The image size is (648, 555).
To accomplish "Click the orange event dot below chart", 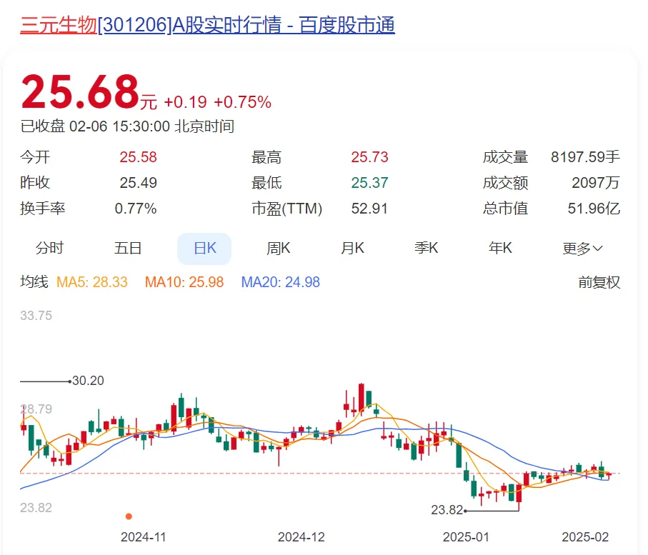I will pos(129,516).
